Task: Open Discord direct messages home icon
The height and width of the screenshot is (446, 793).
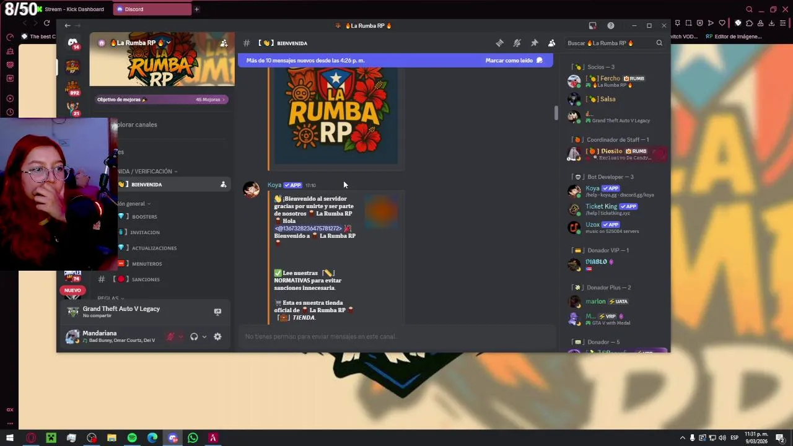Action: [x=73, y=43]
